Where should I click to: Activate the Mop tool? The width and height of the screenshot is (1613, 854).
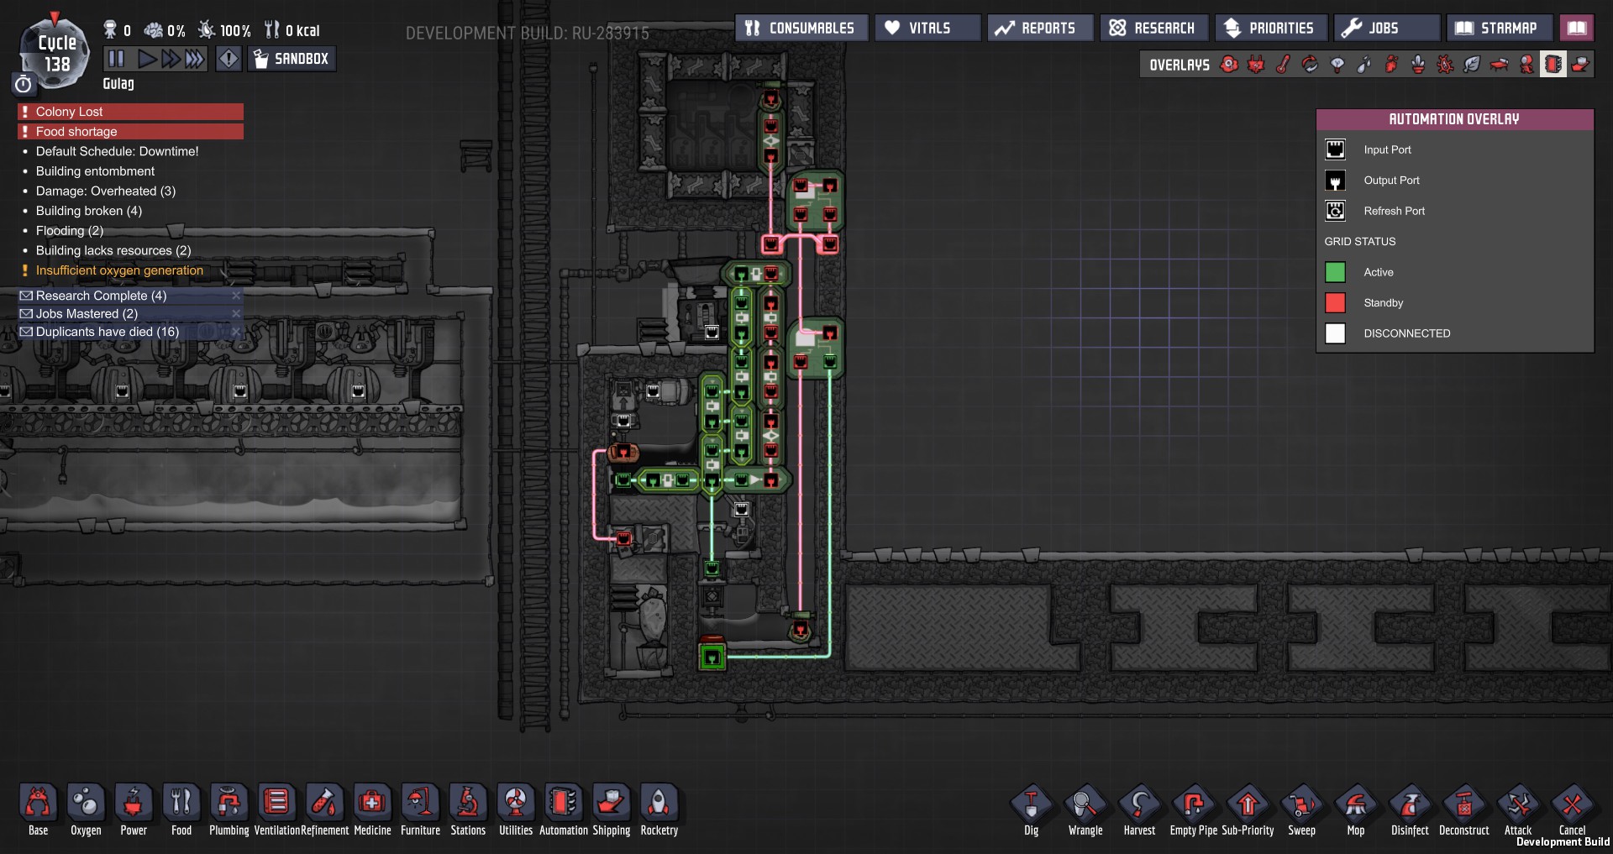pyautogui.click(x=1355, y=806)
